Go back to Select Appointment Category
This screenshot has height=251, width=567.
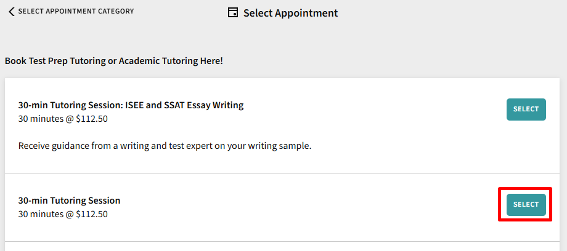pyautogui.click(x=75, y=12)
